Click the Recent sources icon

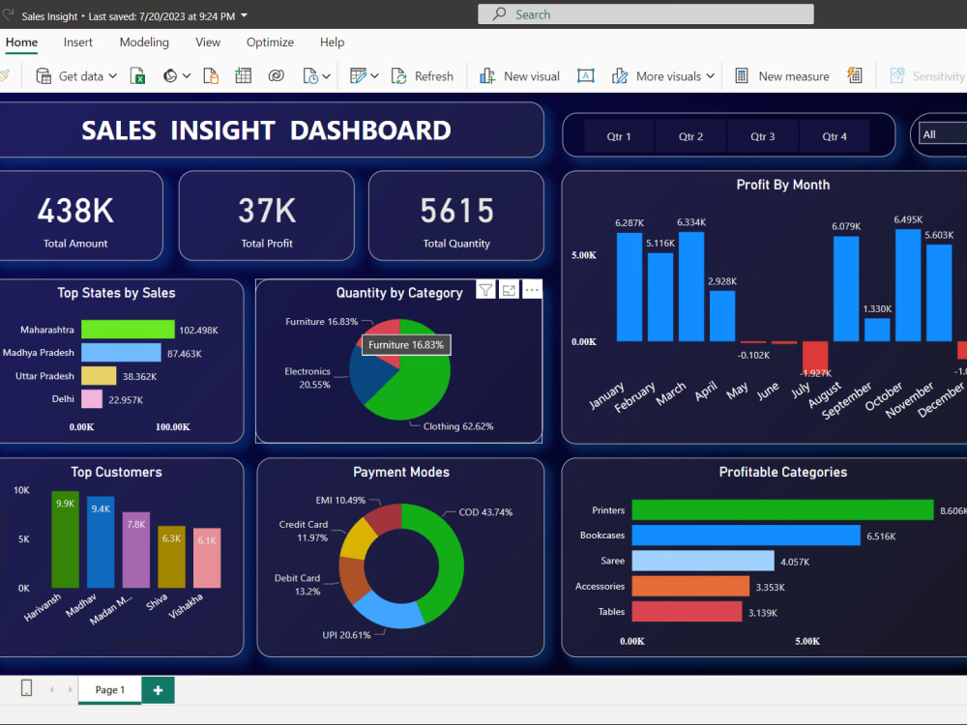tap(310, 75)
